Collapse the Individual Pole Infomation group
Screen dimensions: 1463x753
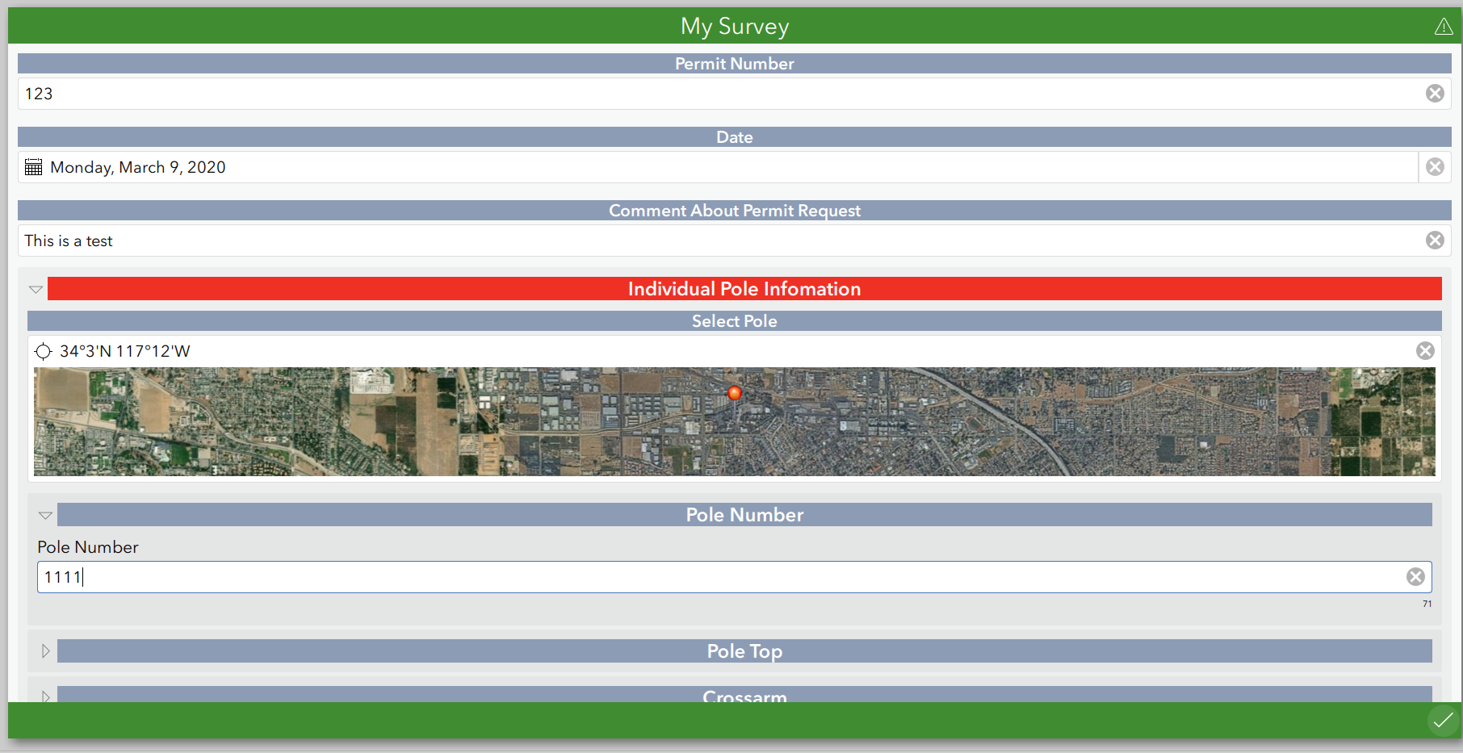[x=36, y=289]
